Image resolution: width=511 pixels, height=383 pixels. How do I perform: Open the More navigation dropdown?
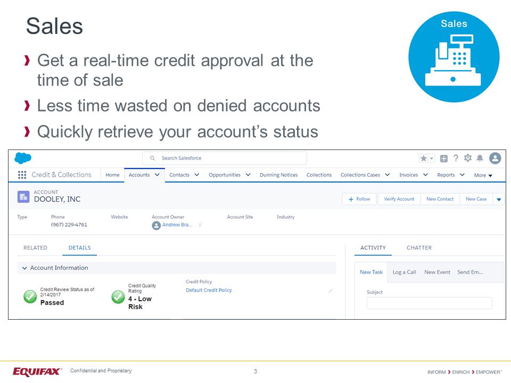click(x=483, y=175)
